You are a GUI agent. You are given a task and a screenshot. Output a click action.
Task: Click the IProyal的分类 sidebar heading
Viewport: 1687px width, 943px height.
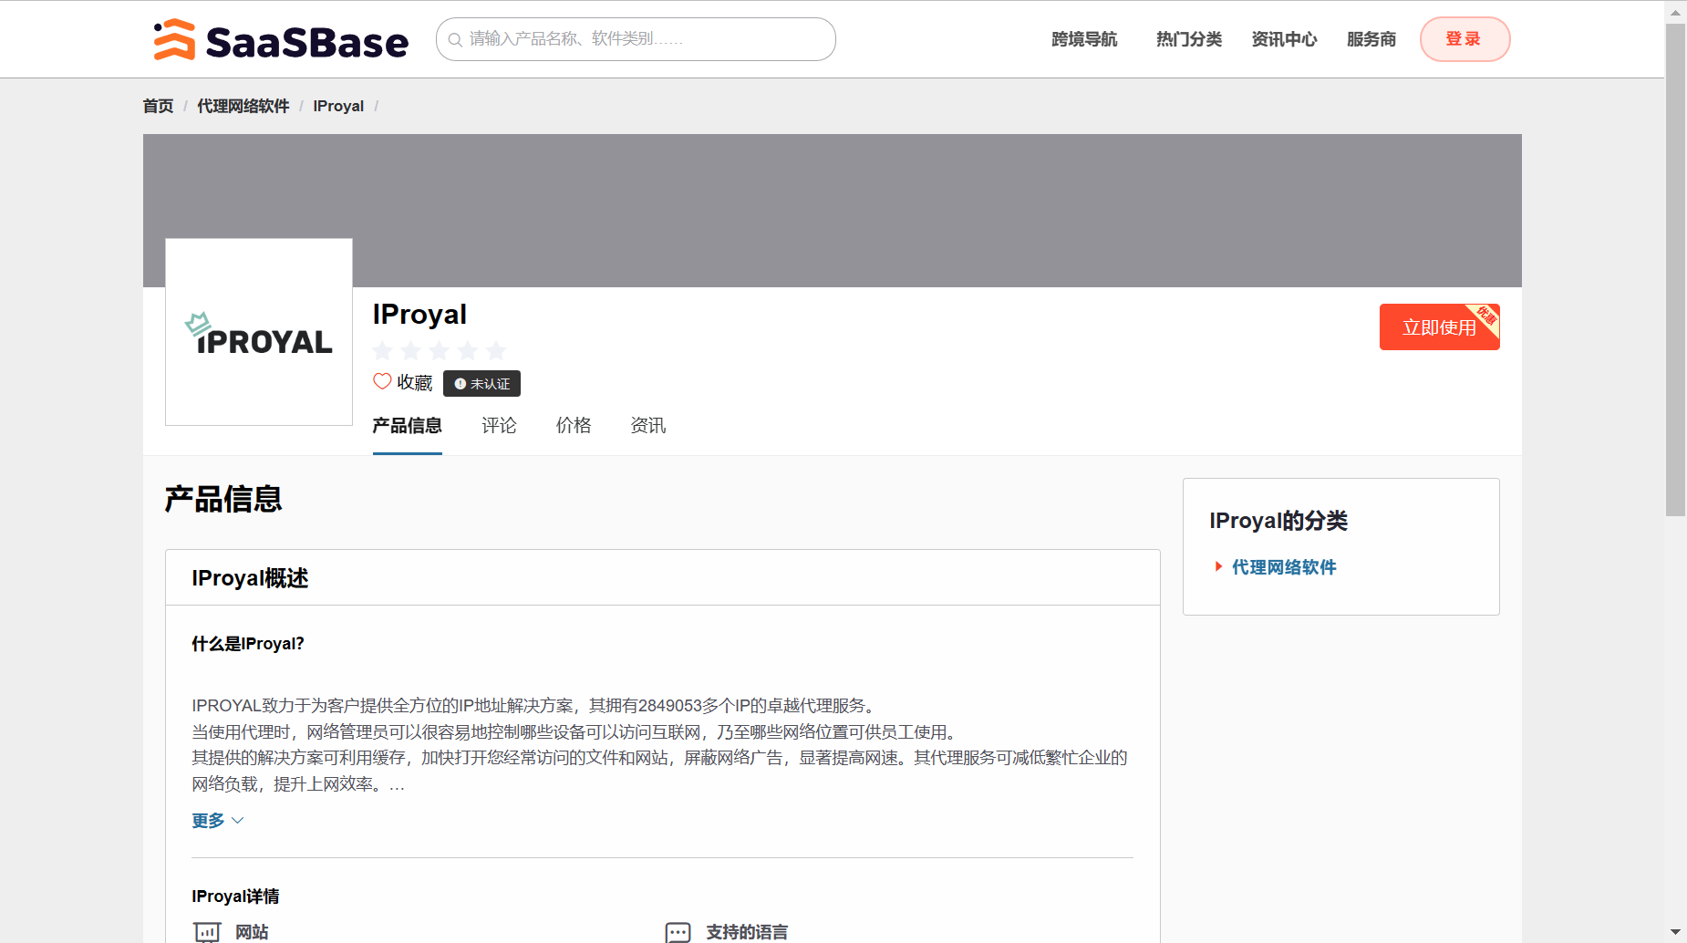[x=1278, y=521]
